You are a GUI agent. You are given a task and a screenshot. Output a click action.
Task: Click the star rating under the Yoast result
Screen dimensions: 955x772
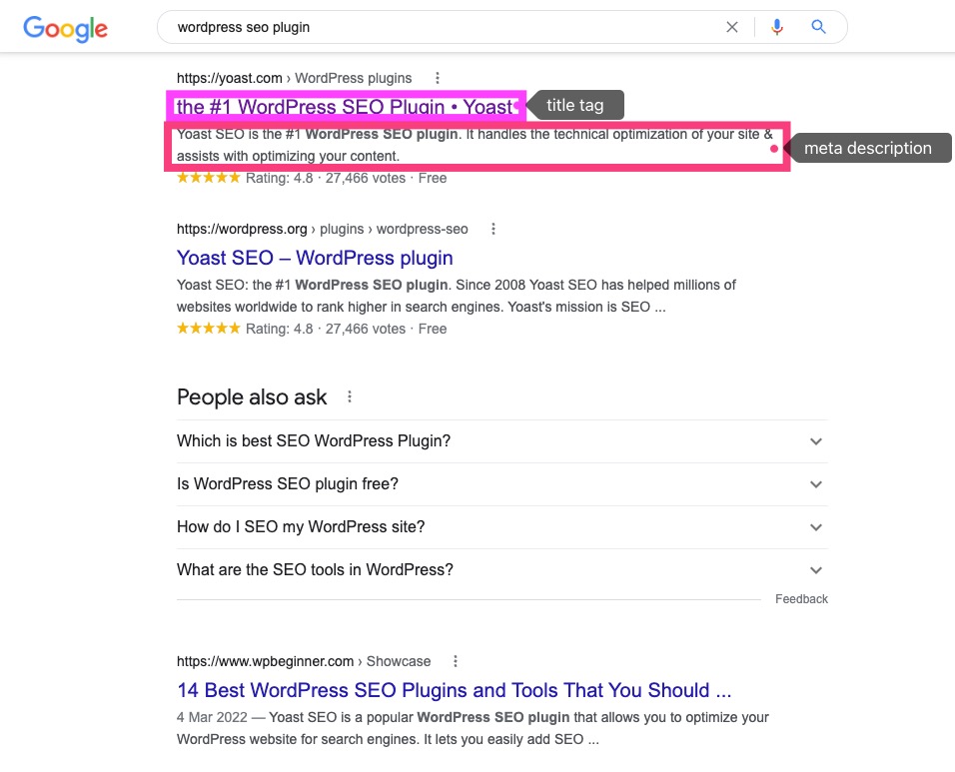tap(209, 177)
